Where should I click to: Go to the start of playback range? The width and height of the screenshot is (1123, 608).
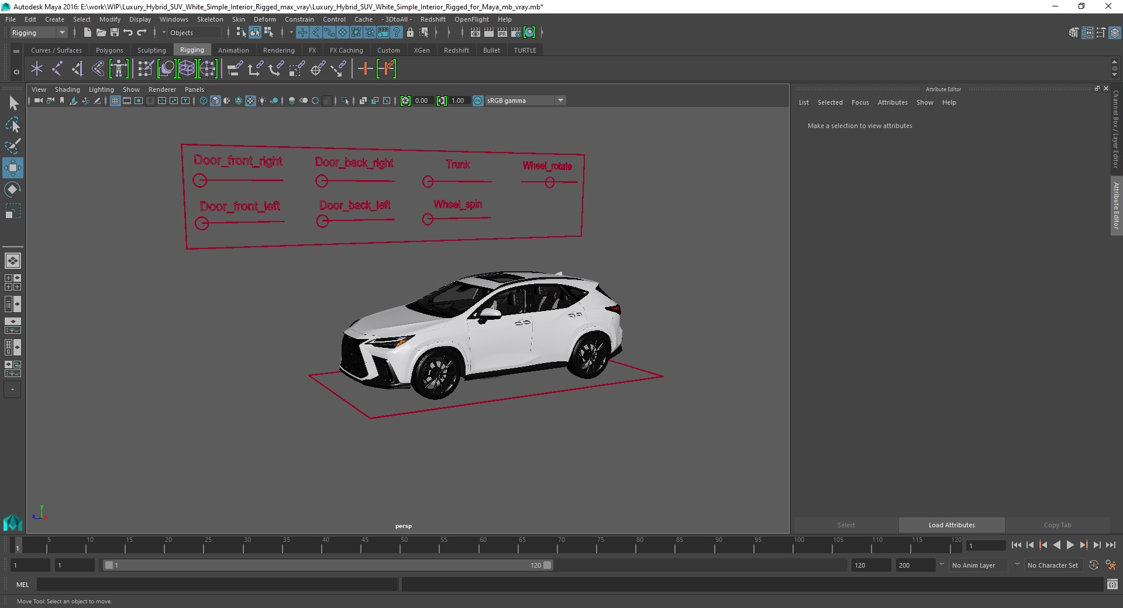(x=1017, y=545)
